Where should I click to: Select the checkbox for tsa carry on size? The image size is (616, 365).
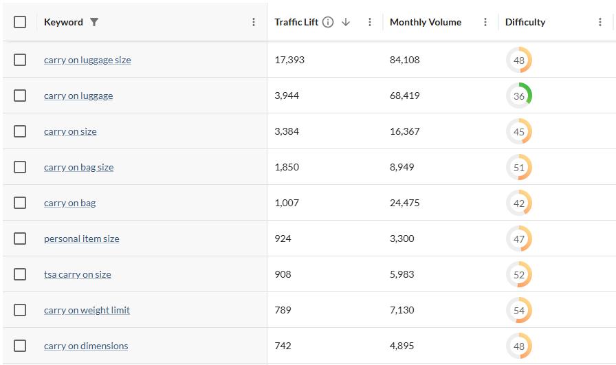click(x=20, y=274)
